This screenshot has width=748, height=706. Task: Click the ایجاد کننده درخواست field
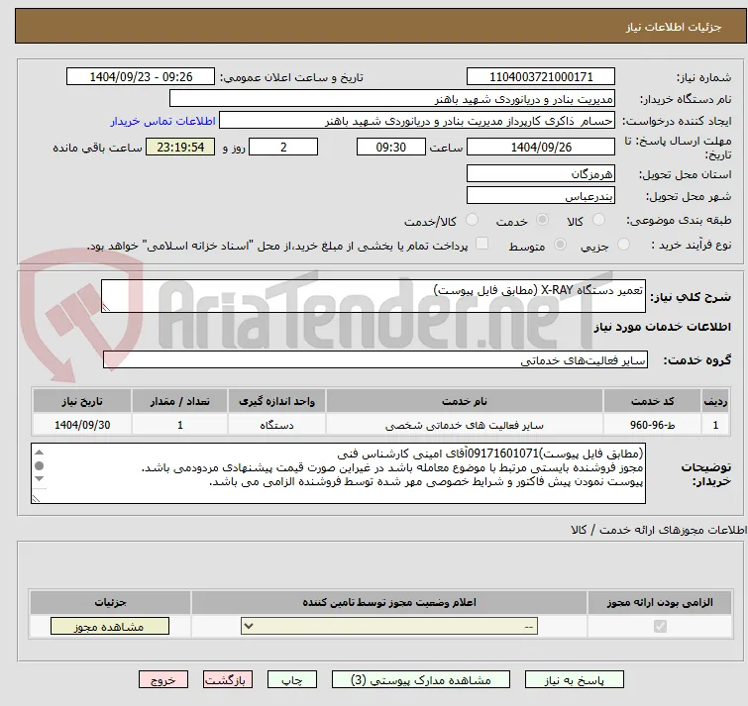coord(416,121)
